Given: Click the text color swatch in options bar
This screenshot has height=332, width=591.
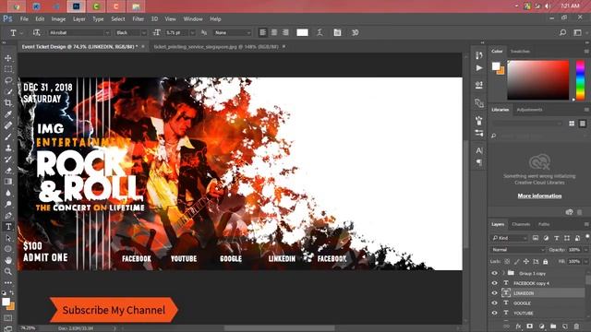Looking at the screenshot, I should coord(302,33).
